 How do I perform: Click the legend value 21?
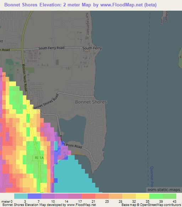coord(93,202)
